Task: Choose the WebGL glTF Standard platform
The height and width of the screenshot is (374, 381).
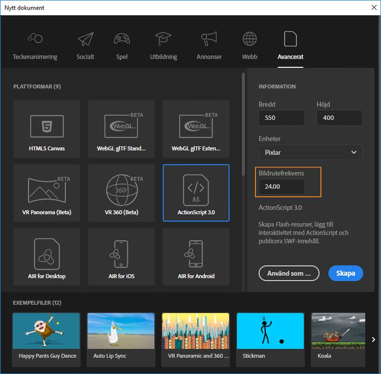Action: click(x=121, y=128)
